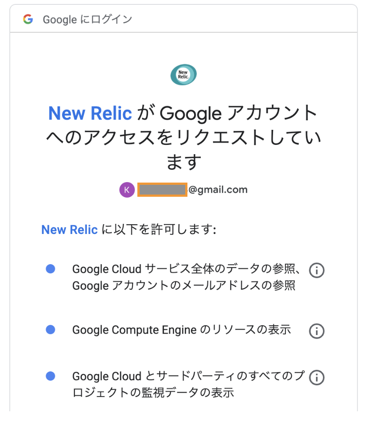This screenshot has height=421, width=366.
Task: Click "Google アカウントのメールアドレスの参照" line
Action: click(183, 286)
